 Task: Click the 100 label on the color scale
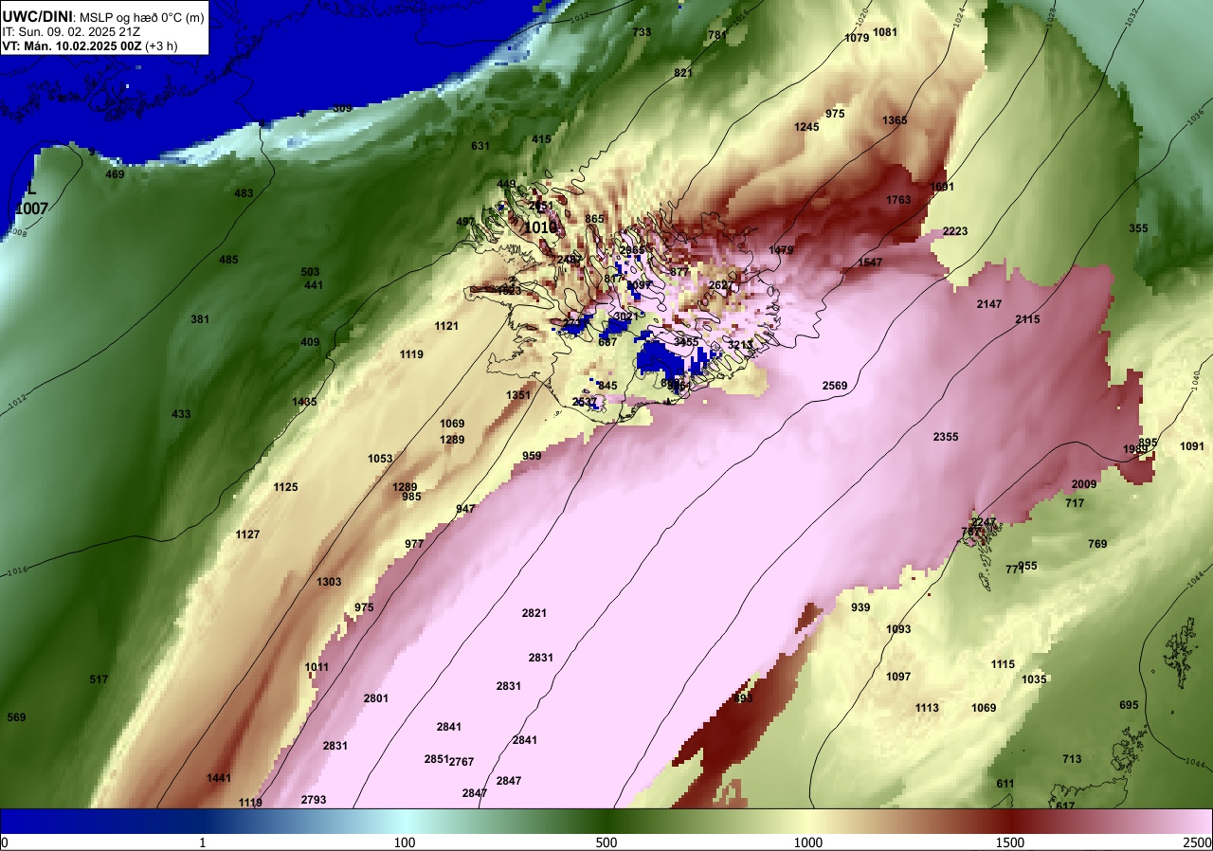click(x=405, y=842)
